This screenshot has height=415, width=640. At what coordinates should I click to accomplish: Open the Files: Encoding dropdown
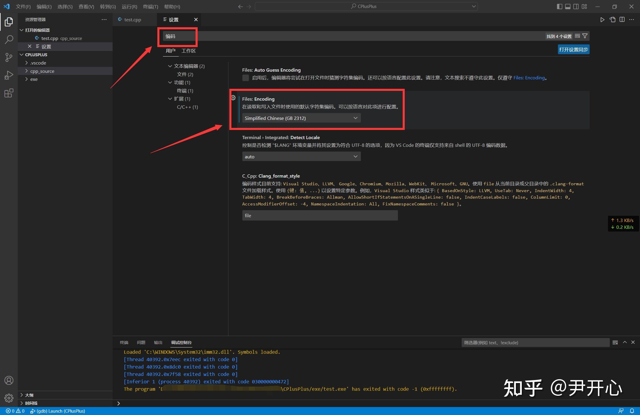tap(301, 118)
